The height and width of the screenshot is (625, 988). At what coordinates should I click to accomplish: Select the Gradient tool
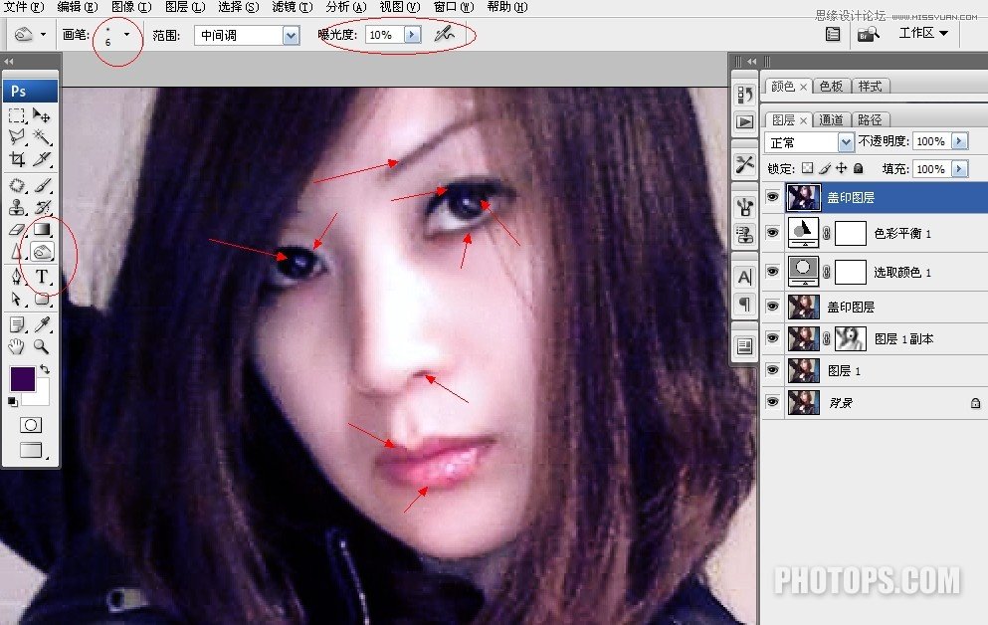click(42, 229)
